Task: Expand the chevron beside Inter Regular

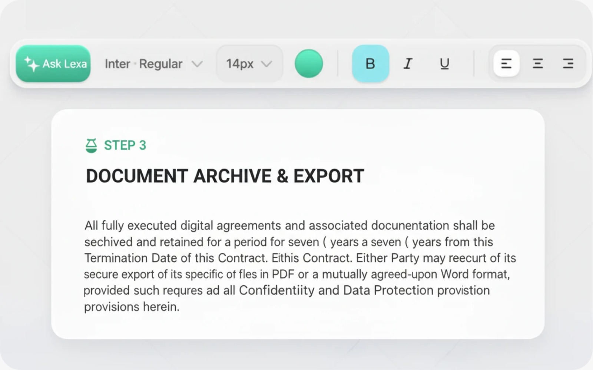Action: coord(197,64)
